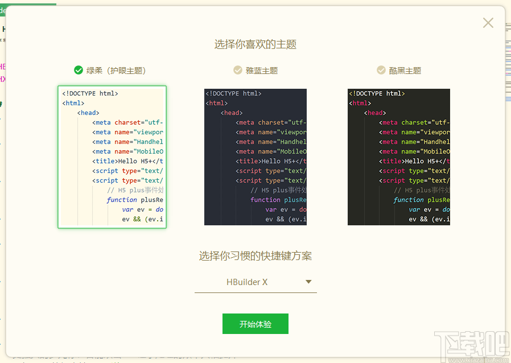Click the gray checkmark icon beside 酷黑主题

pos(381,70)
